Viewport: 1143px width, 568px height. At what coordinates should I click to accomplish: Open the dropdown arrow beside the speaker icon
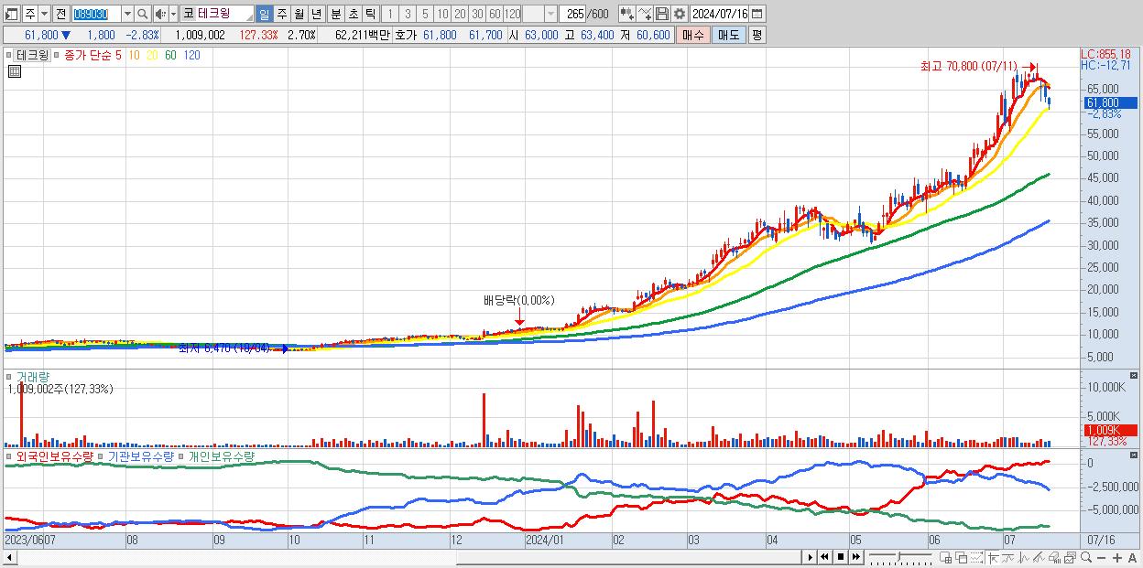pyautogui.click(x=173, y=14)
